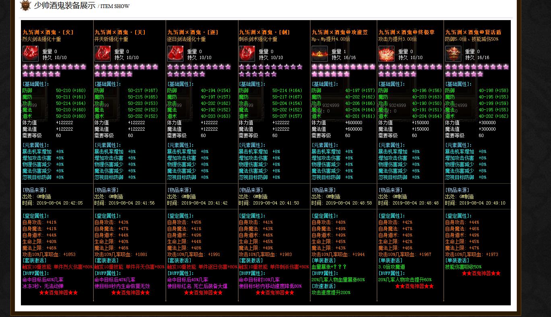Click the 复活盾 item title

473,32
